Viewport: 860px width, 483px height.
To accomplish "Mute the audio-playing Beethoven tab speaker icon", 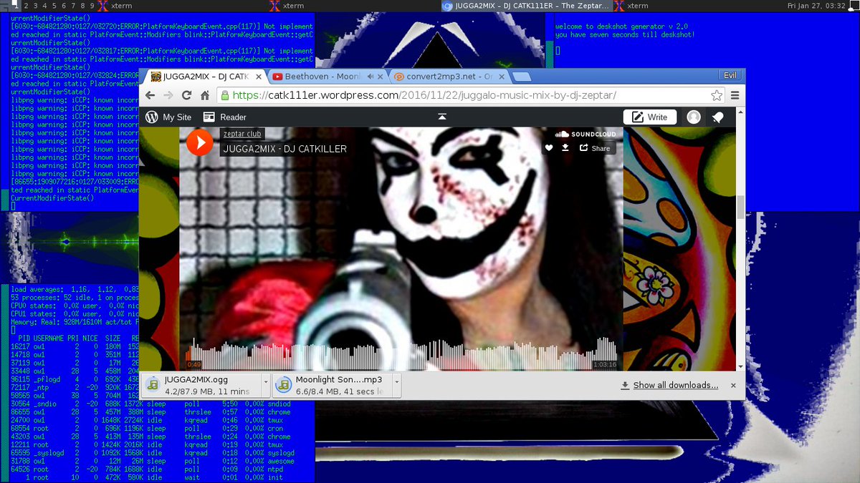I will (370, 76).
